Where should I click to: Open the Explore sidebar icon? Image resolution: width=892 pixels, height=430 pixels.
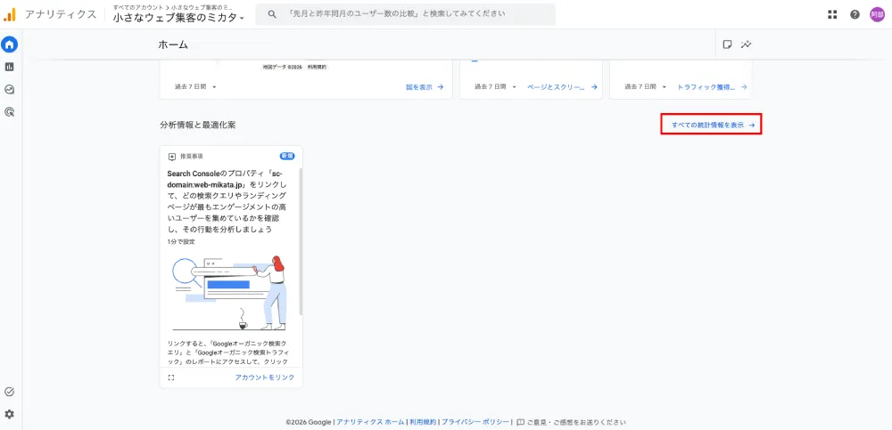tap(9, 89)
